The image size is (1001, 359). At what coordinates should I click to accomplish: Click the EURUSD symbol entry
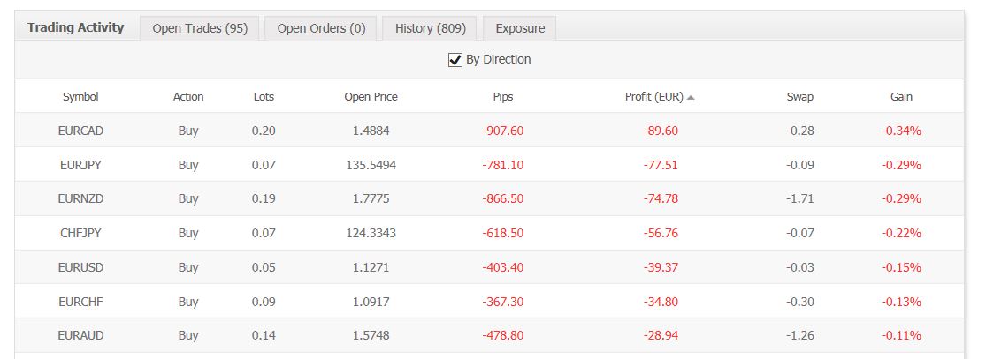click(80, 267)
